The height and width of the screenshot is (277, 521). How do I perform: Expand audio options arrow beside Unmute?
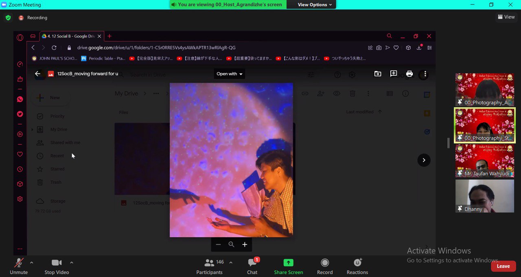pyautogui.click(x=31, y=262)
